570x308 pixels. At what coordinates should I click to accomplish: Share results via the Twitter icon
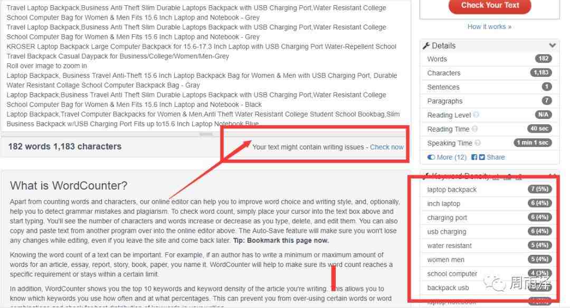pyautogui.click(x=482, y=157)
